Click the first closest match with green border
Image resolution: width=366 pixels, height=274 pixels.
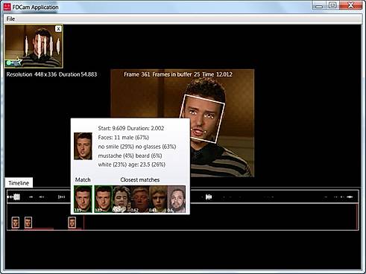point(104,199)
